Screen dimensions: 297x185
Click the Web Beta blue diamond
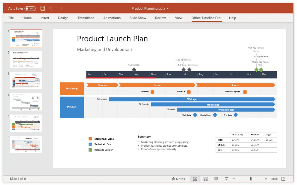tap(195, 115)
